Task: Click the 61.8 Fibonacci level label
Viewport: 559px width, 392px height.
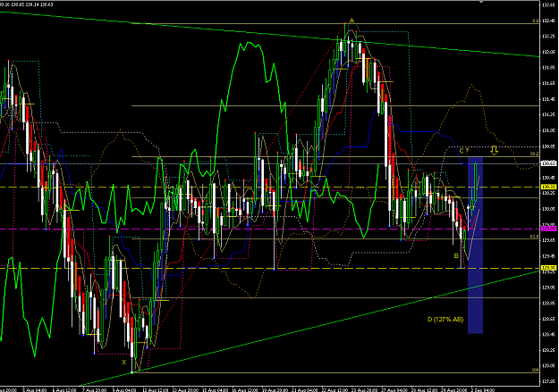Action: 534,236
